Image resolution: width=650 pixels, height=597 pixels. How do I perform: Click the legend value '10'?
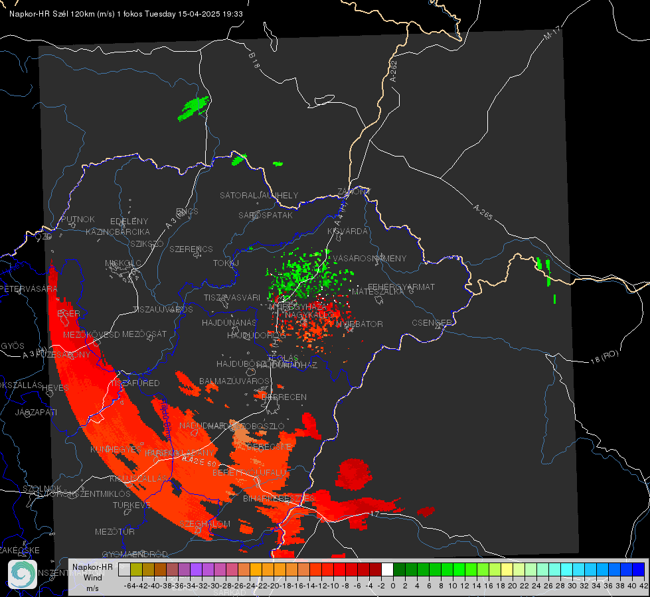pos(453,586)
